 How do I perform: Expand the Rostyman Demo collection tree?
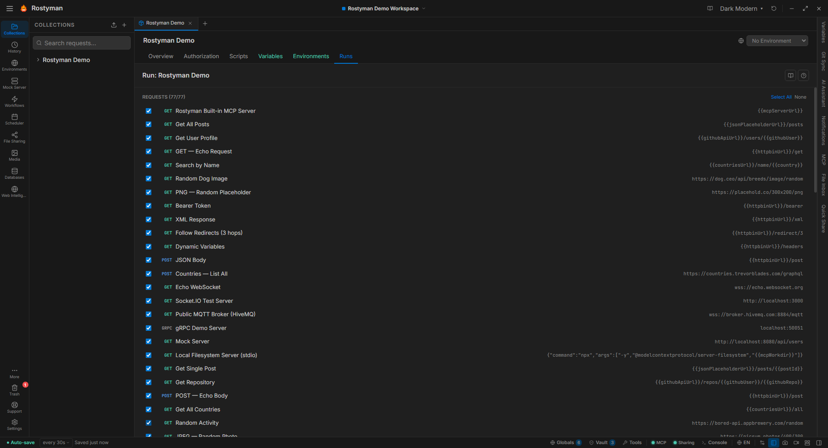[x=38, y=60]
